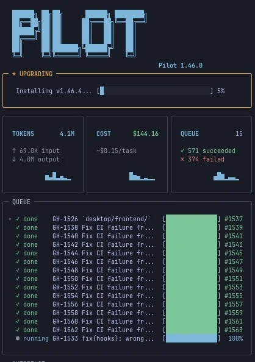Click the done checkmark on GH-1562 row
Screen dimensions: 255x362
pyautogui.click(x=18, y=330)
